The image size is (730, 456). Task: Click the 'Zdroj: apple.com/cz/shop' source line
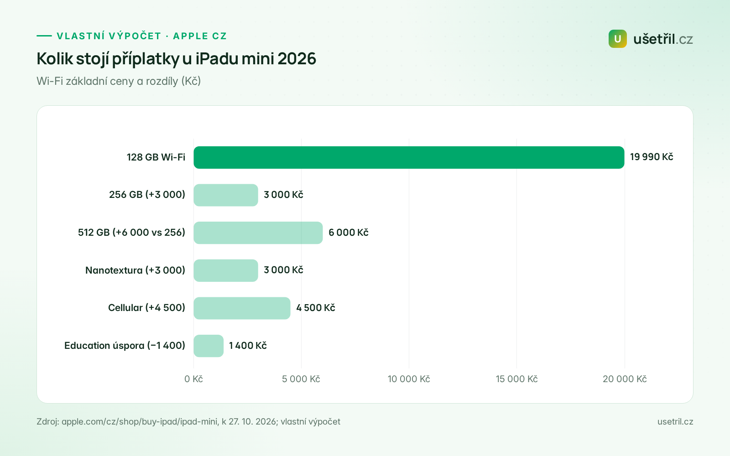(188, 422)
